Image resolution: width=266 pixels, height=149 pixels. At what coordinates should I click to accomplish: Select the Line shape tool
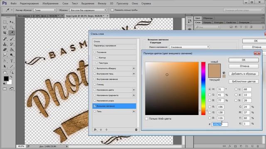pyautogui.click(x=12, y=66)
